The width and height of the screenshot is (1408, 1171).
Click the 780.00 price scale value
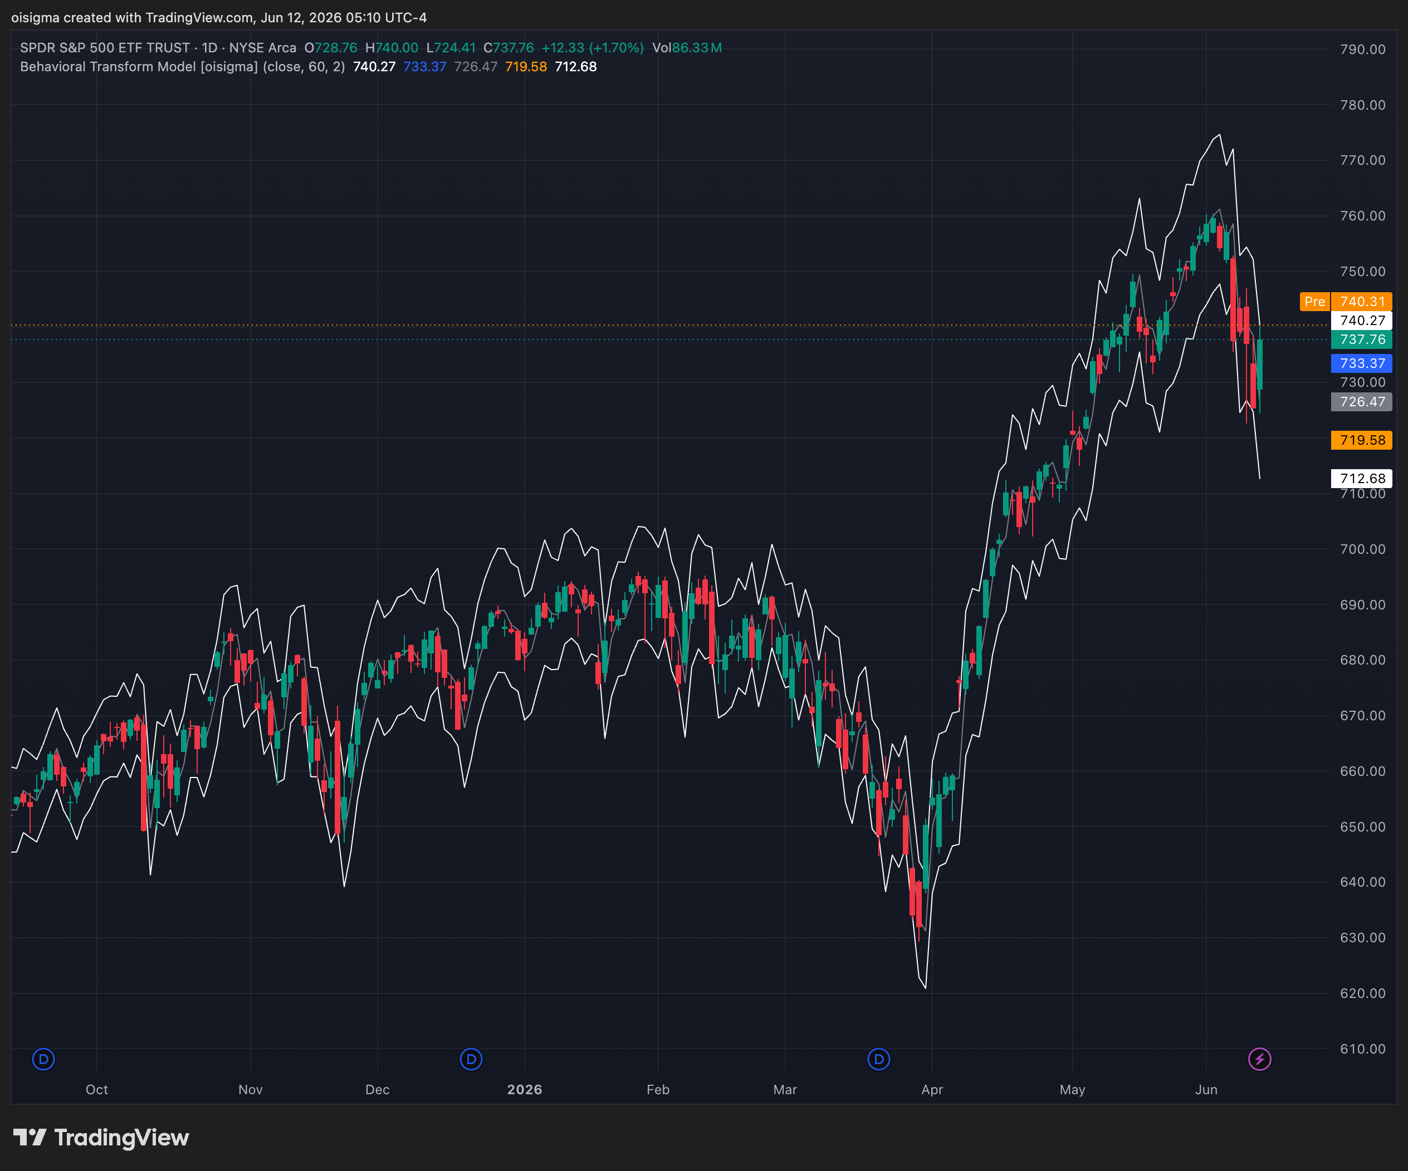[x=1362, y=105]
